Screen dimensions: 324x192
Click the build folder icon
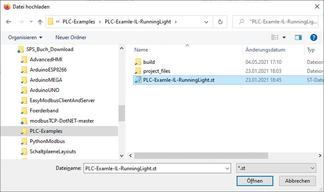click(138, 62)
